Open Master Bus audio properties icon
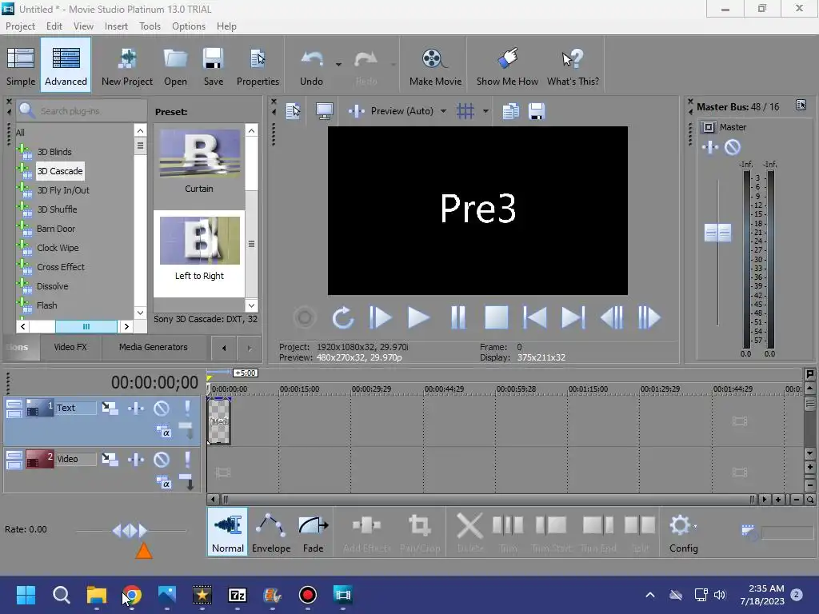Image resolution: width=819 pixels, height=614 pixels. 801,106
